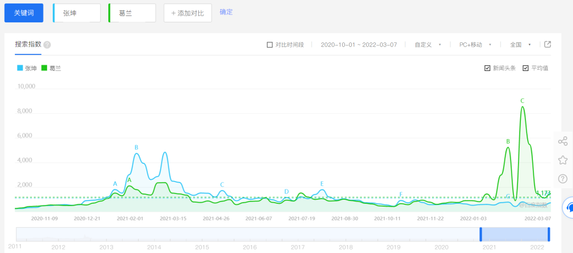Click the 葛兰 keyword input field
The height and width of the screenshot is (253, 573).
click(x=132, y=13)
